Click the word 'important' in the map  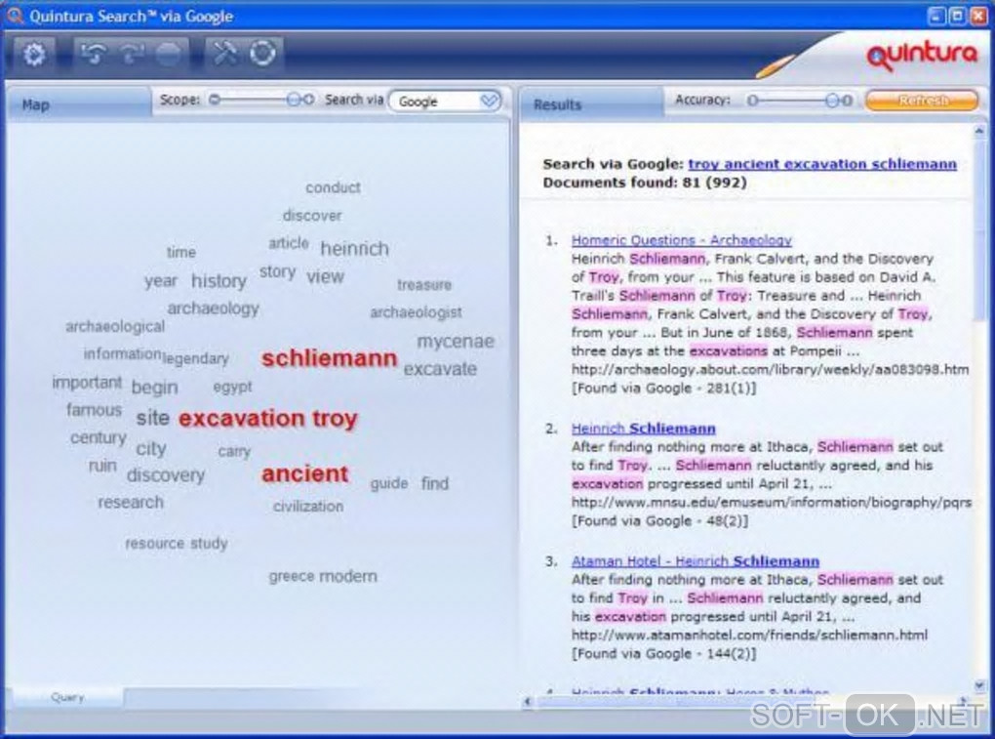coord(87,383)
